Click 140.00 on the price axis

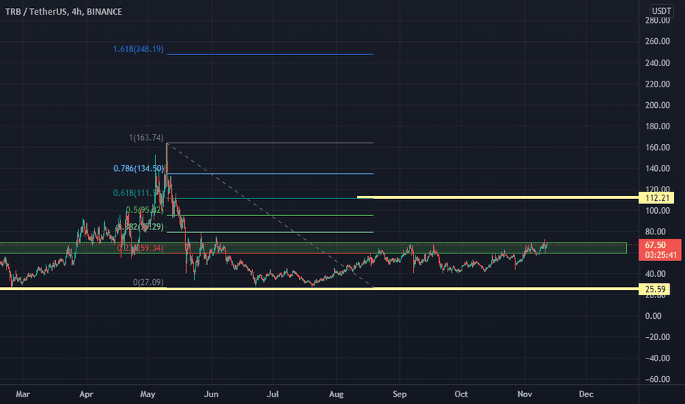(x=657, y=168)
